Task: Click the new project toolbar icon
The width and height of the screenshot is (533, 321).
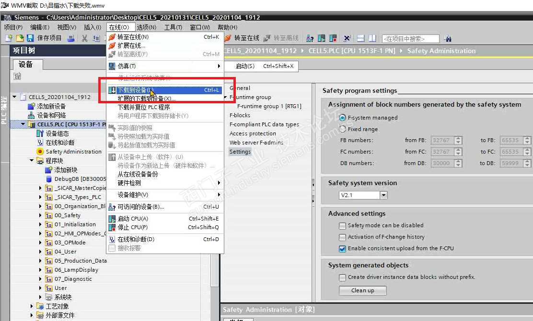Action: [9, 38]
